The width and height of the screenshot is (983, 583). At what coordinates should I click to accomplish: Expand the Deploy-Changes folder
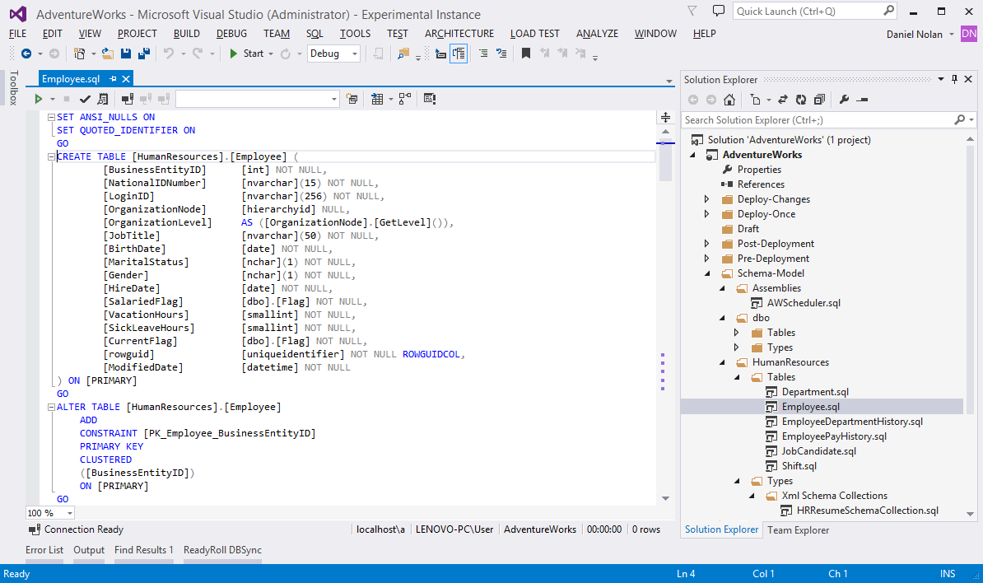point(706,199)
